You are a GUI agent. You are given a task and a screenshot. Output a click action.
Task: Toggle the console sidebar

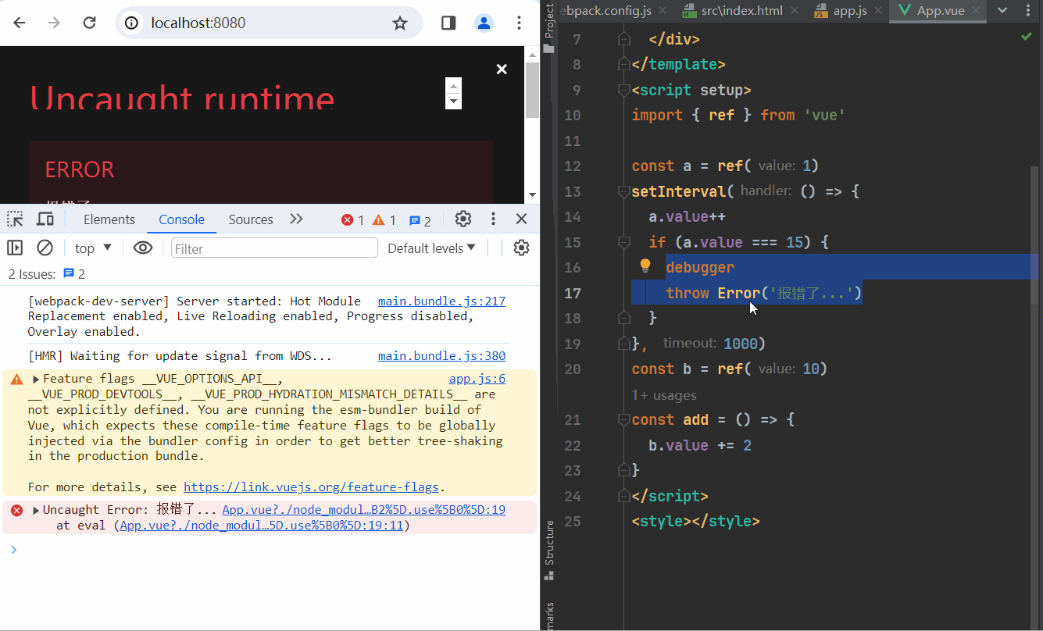coord(15,248)
